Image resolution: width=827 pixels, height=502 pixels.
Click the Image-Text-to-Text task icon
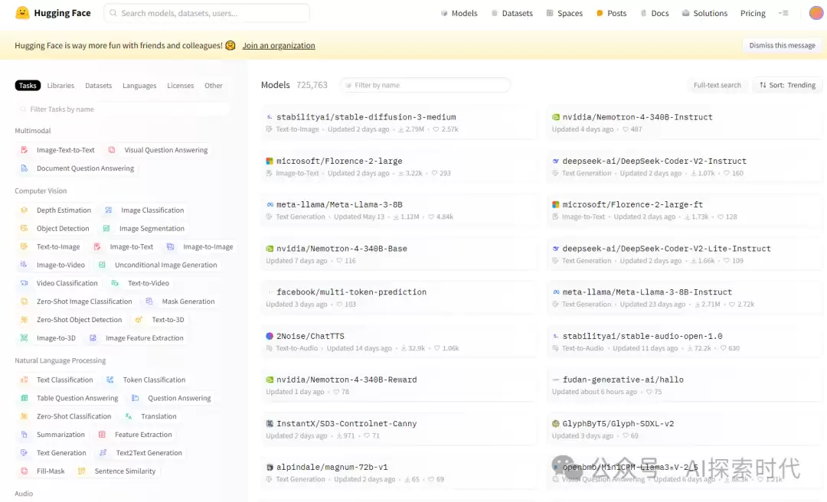point(25,150)
